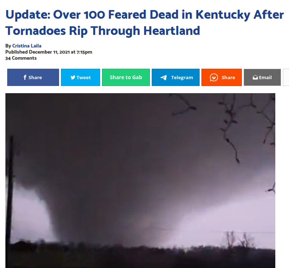
Task: Click the Twitter bird icon
Action: click(73, 77)
